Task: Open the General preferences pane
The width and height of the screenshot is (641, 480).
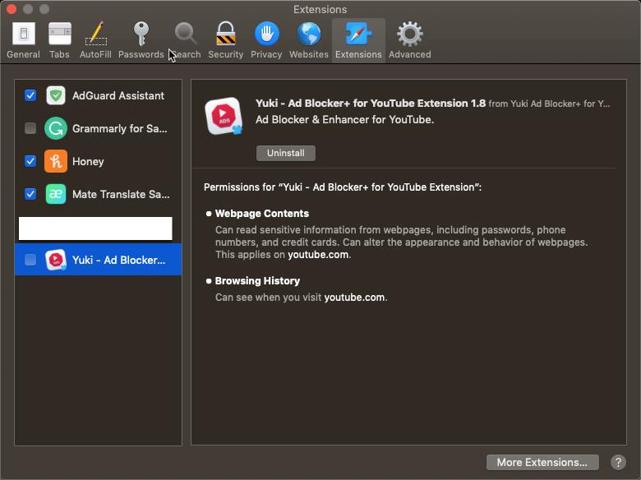Action: 23,40
